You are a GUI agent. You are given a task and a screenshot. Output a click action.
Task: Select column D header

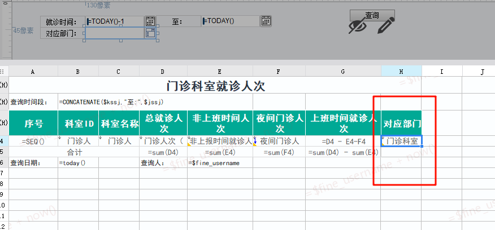163,72
